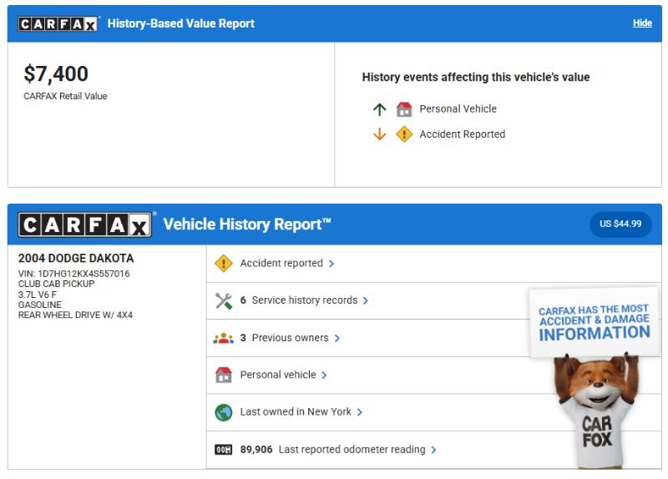
Task: Click the previous owners people icon
Action: point(223,338)
